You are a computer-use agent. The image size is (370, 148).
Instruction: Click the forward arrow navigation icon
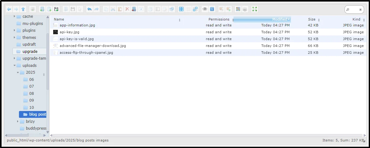[x=16, y=9]
